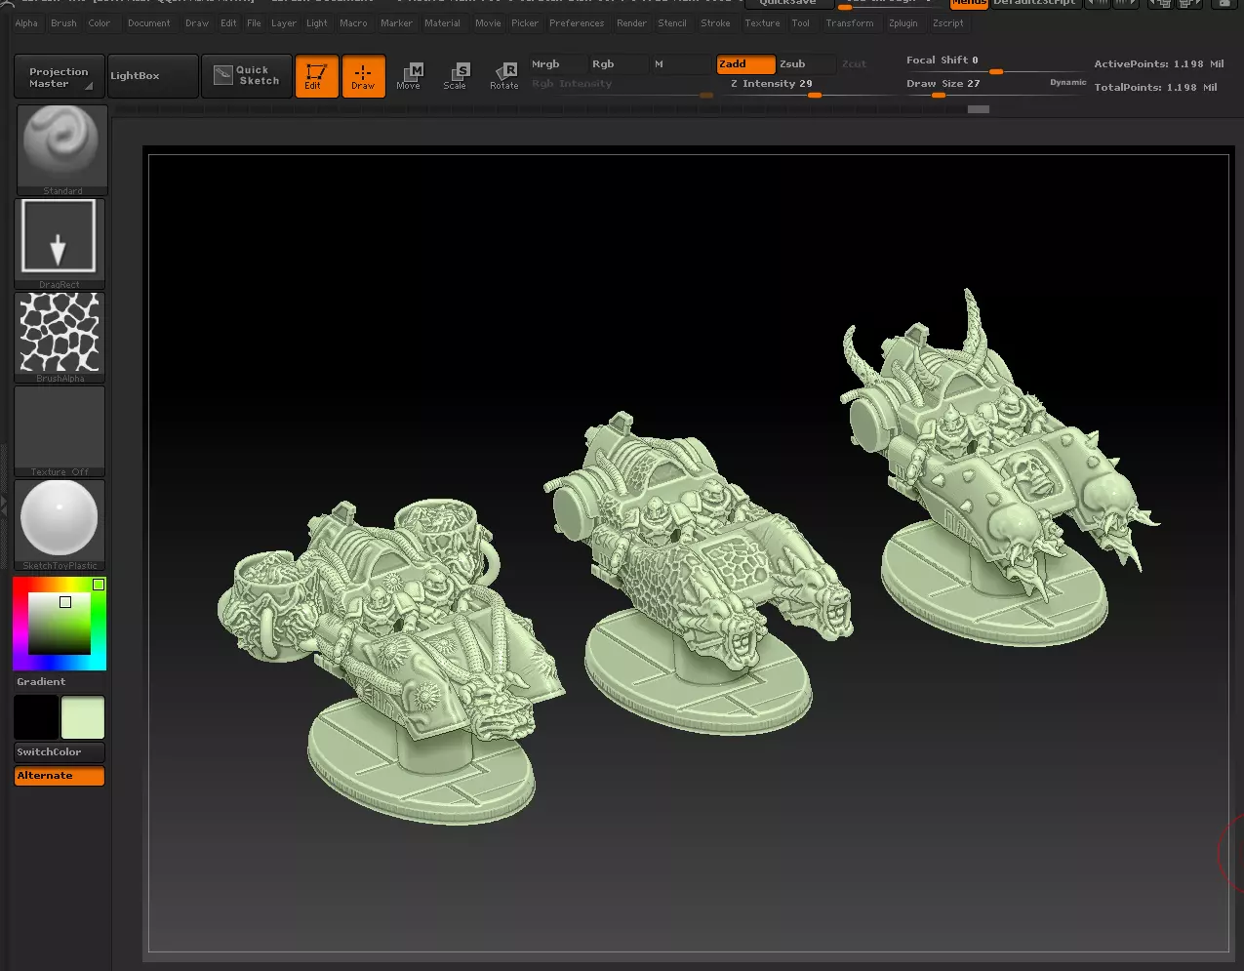Toggle Dynamic draw size
Viewport: 1244px width, 971px height.
pos(1067,82)
